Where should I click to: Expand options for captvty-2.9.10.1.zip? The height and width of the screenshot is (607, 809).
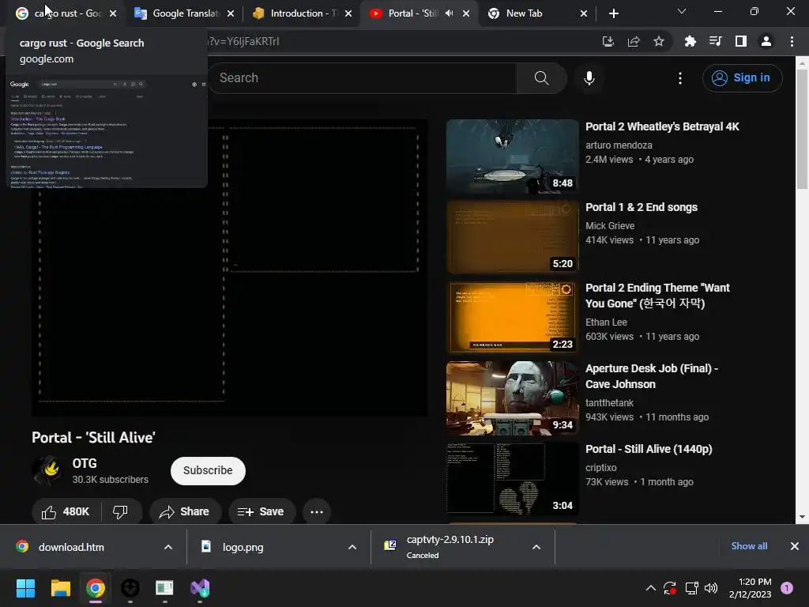click(536, 547)
